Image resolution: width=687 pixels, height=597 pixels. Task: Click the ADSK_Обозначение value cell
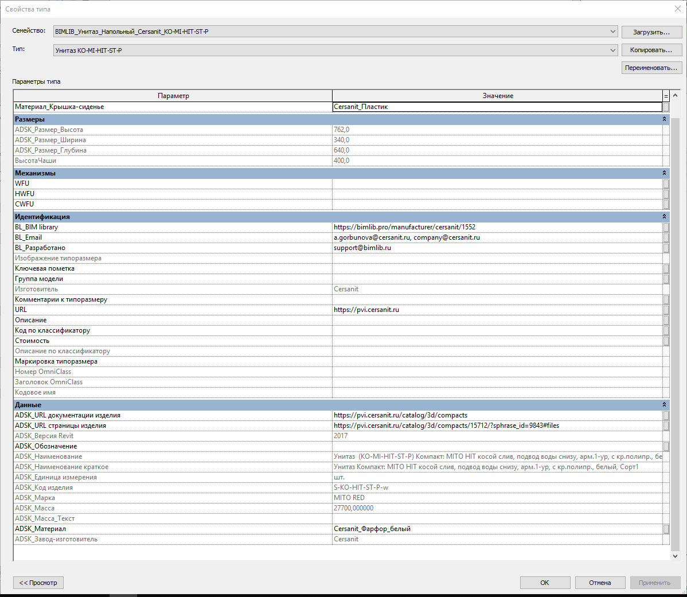tap(497, 446)
